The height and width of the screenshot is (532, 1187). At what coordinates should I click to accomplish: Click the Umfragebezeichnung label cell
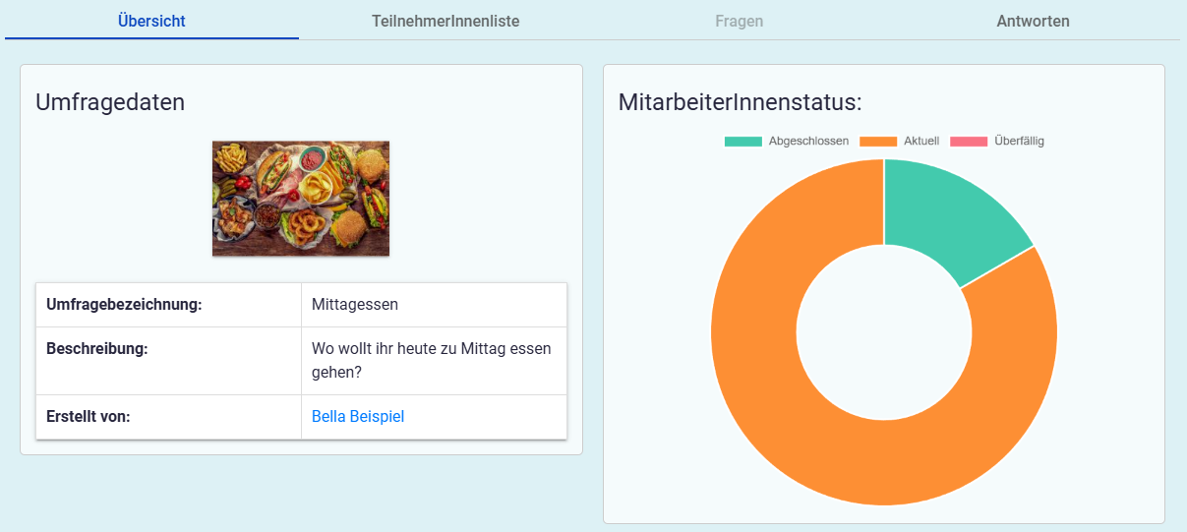click(124, 305)
